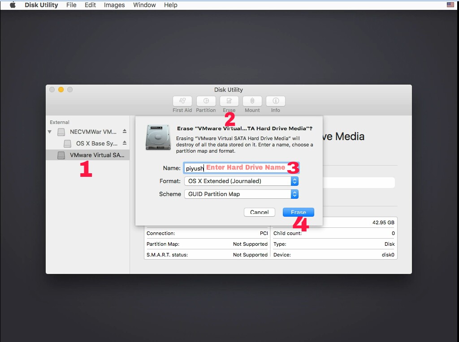Click the Cancel button
The image size is (459, 342).
(260, 212)
